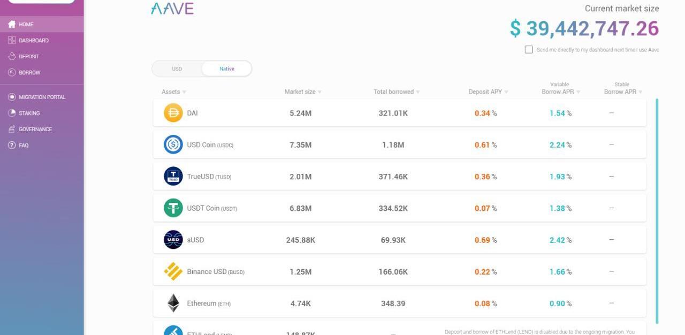Click the USD Coin (USDC) icon
This screenshot has height=335, width=685.
173,144
